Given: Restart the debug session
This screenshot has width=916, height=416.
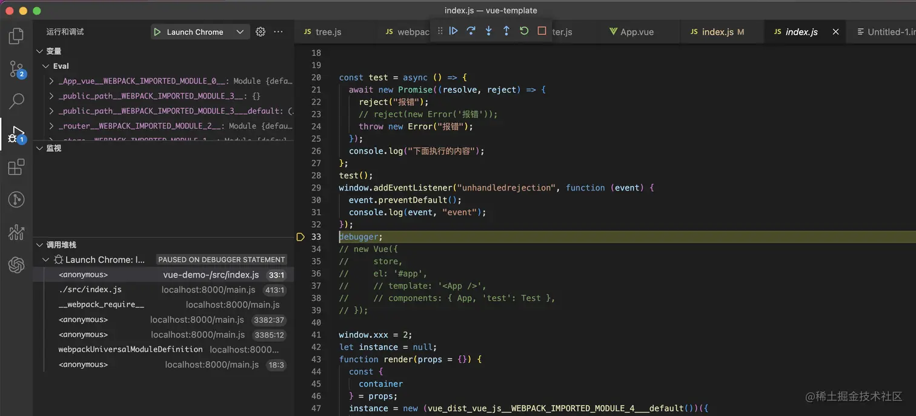Looking at the screenshot, I should [524, 31].
